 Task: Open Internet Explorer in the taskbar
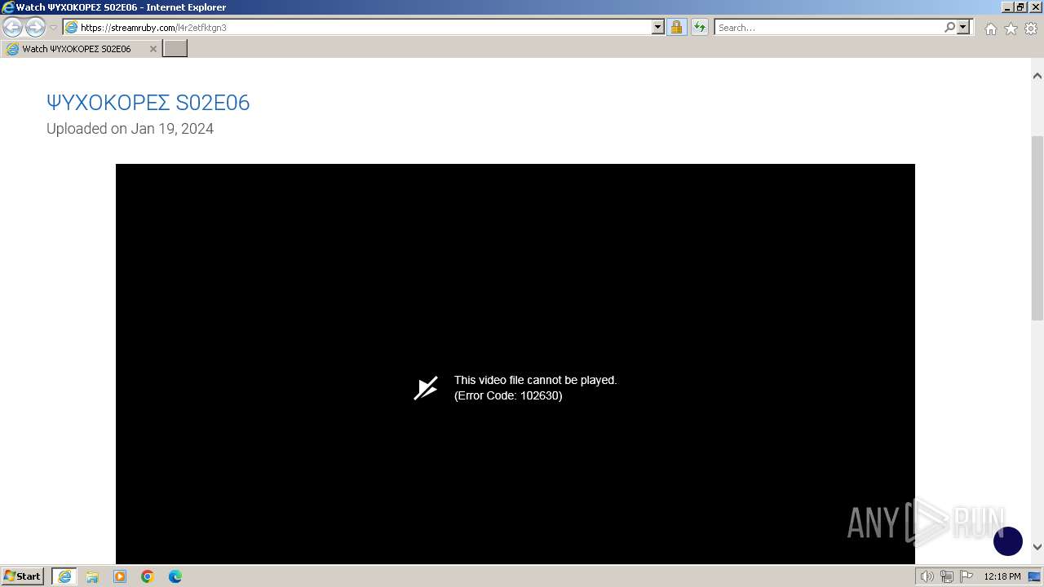click(x=64, y=576)
